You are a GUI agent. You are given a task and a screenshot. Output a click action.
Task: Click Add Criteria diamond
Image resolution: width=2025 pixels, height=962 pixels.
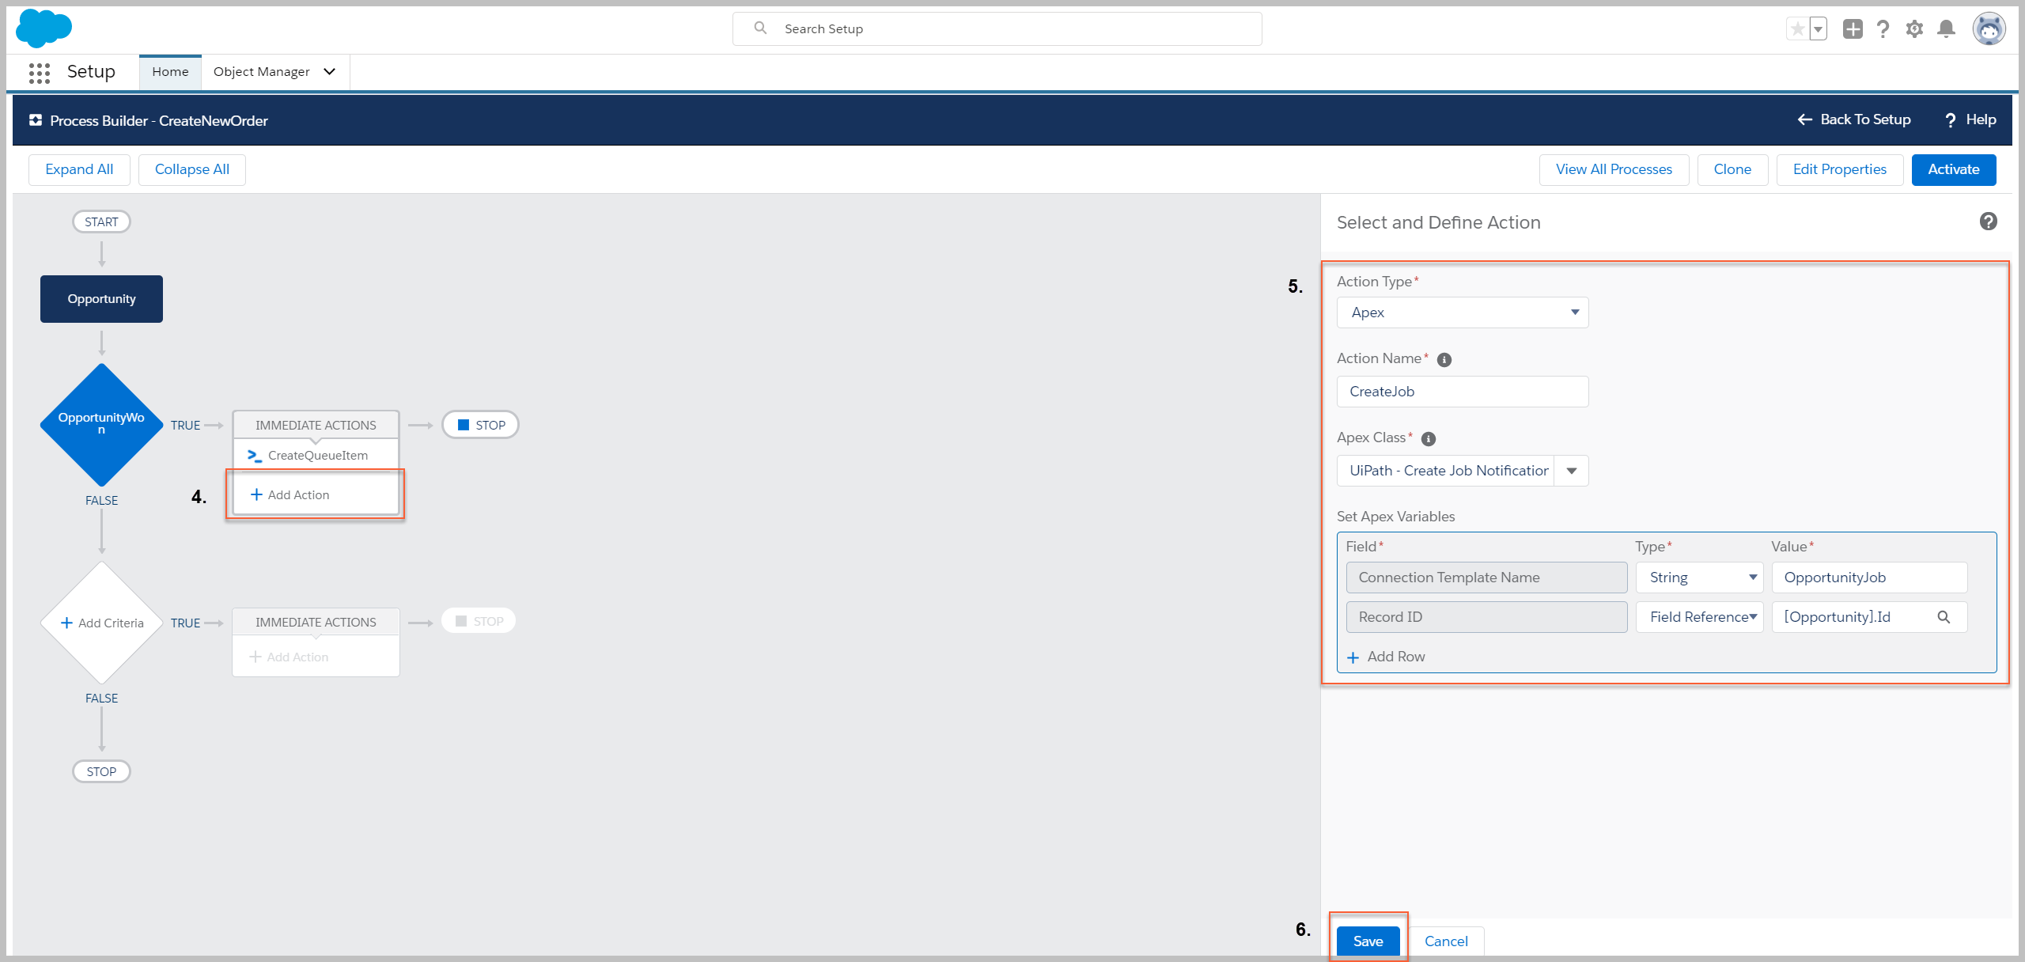tap(102, 623)
